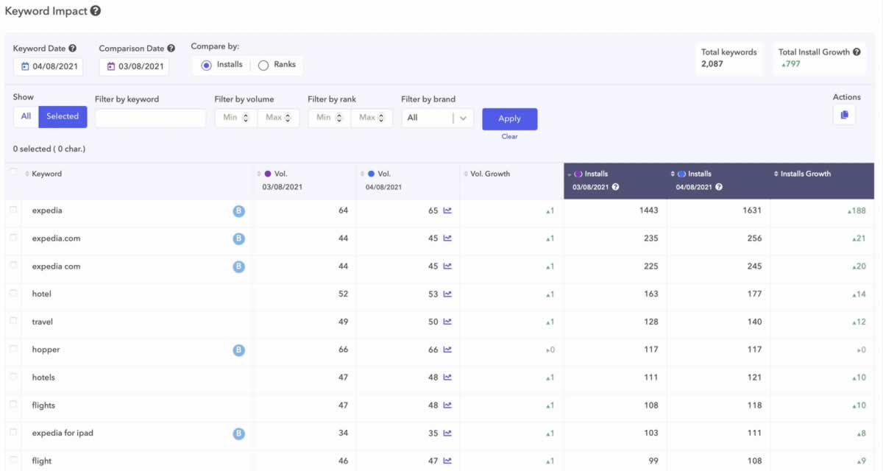The height and width of the screenshot is (471, 883).
Task: Click Total Install Growth help icon
Action: pyautogui.click(x=857, y=52)
